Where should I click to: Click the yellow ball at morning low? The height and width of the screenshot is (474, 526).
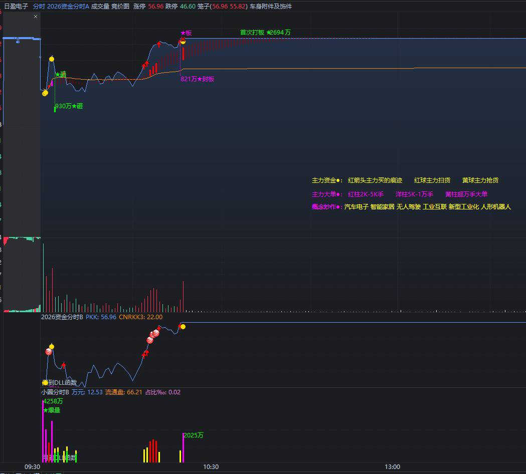(x=45, y=93)
